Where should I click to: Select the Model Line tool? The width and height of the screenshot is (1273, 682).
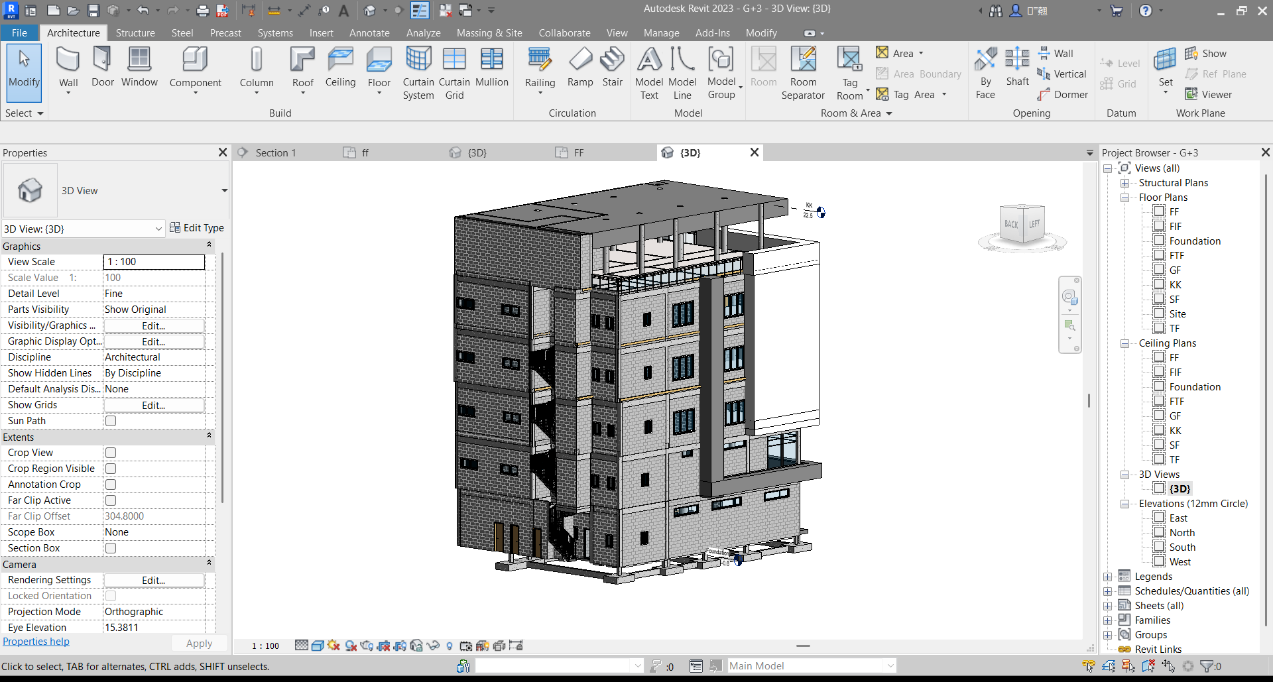pyautogui.click(x=682, y=73)
